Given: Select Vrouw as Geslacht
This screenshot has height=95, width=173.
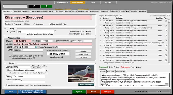Looking at the screenshot, I should tap(15, 24).
